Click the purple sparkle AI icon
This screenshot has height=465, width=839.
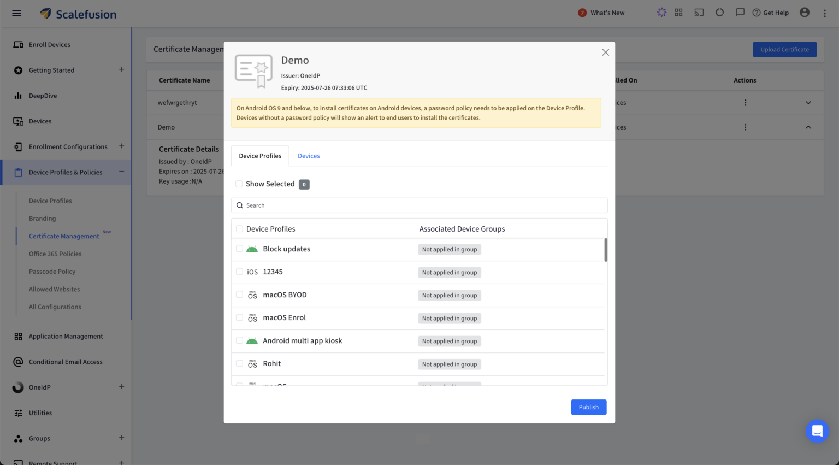pyautogui.click(x=661, y=13)
